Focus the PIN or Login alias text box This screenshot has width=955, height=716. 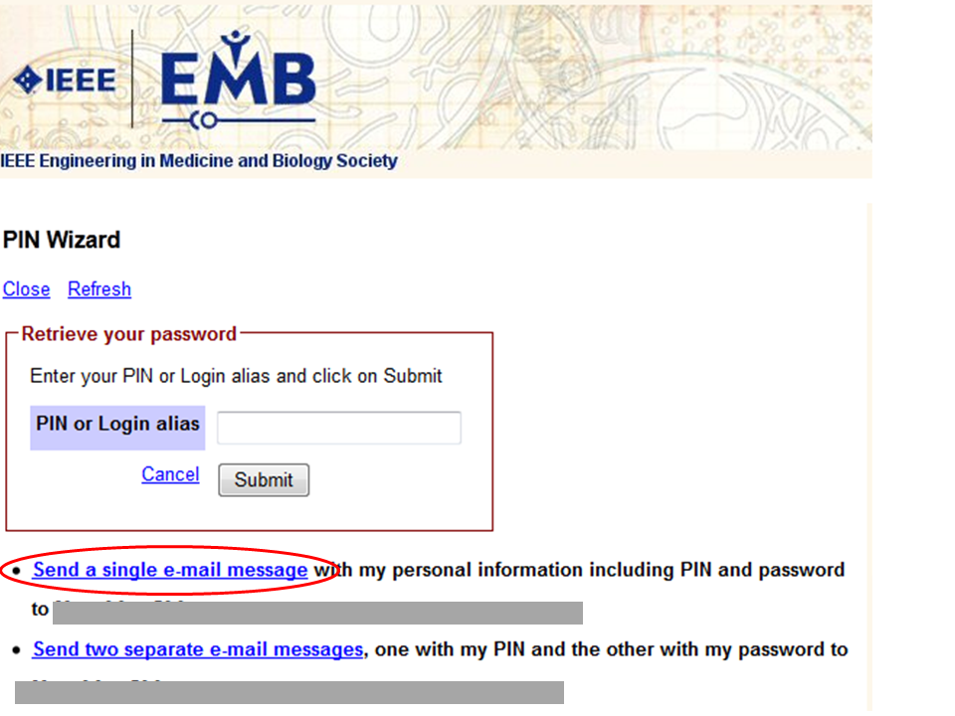[x=339, y=428]
